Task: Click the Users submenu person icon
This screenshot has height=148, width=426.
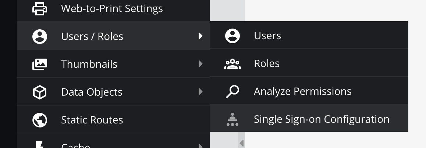Action: pyautogui.click(x=232, y=36)
